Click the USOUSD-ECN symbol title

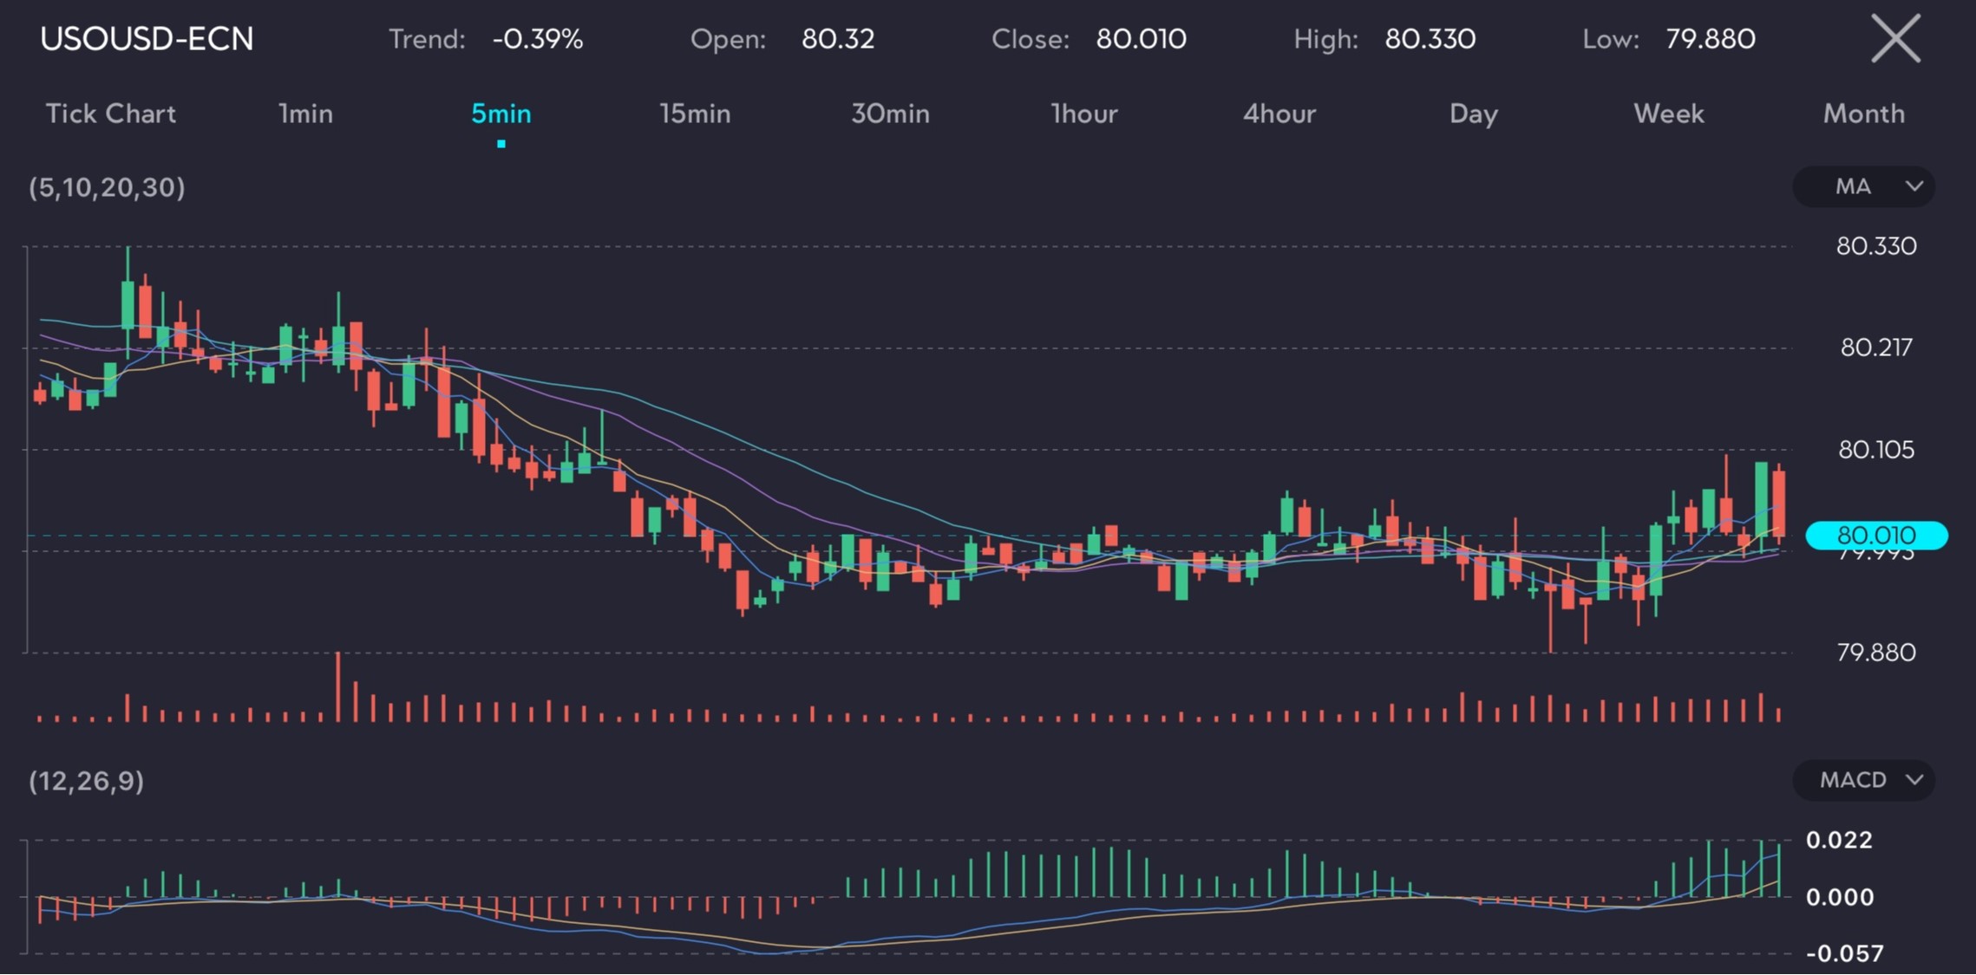coord(147,39)
